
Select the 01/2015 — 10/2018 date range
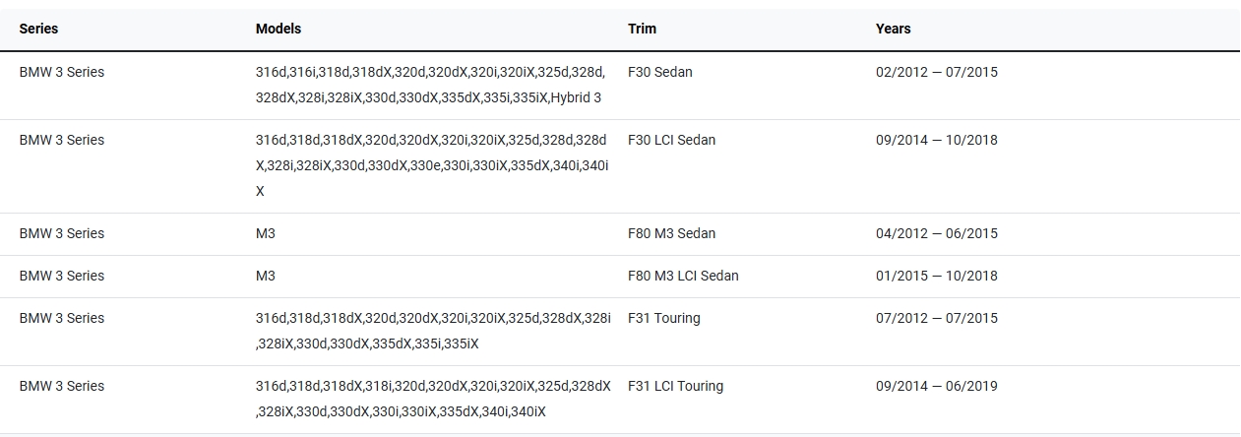tap(936, 276)
